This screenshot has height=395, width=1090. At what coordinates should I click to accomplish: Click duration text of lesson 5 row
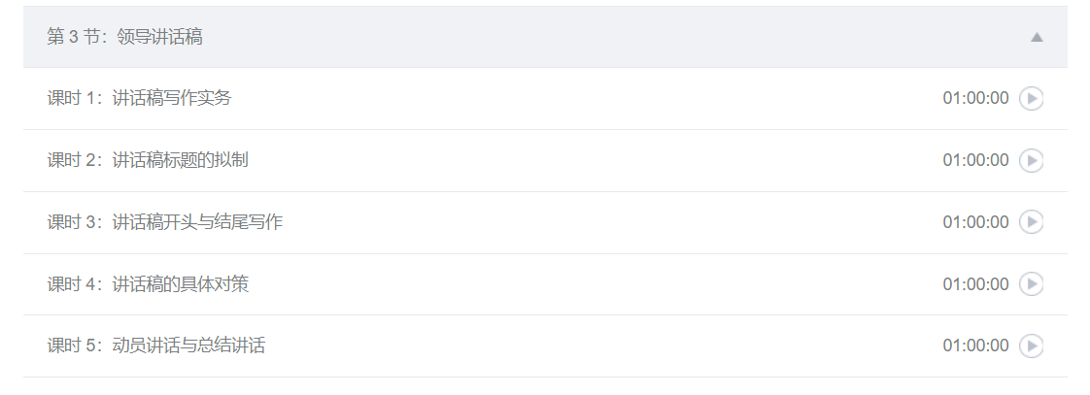[975, 346]
